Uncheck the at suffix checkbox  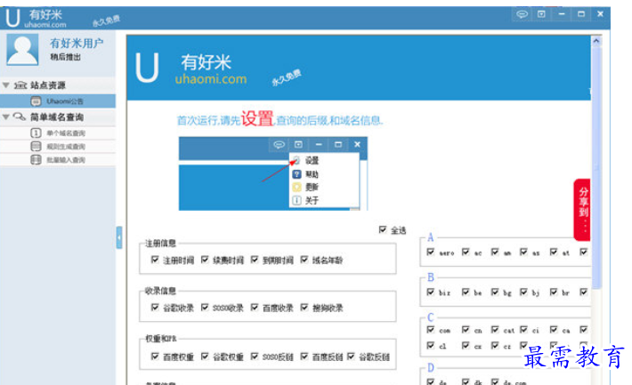click(554, 253)
